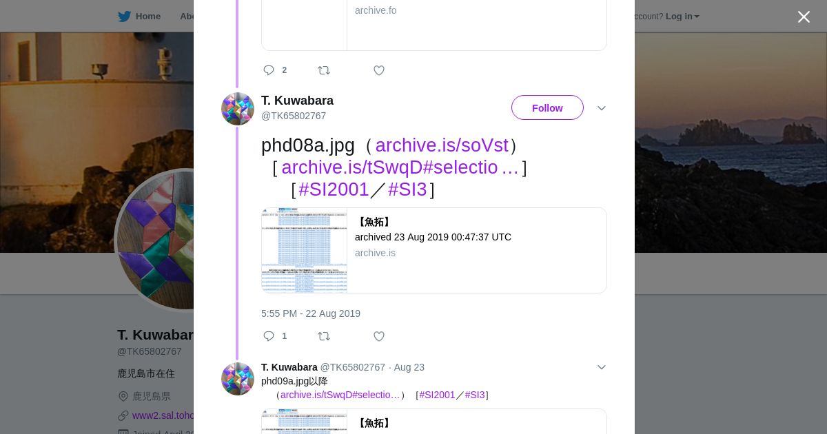Image resolution: width=827 pixels, height=434 pixels.
Task: Like the archive.fo tweet
Action: (379, 70)
